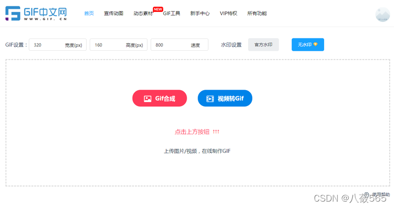Click the height field showing 160
Viewport: 394px width, 208px height.
119,45
